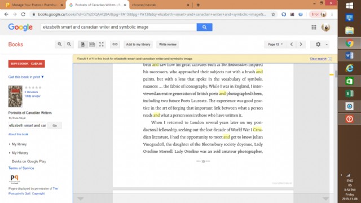The height and width of the screenshot is (203, 361).
Task: Open the Terms of Service link
Action: point(21,168)
